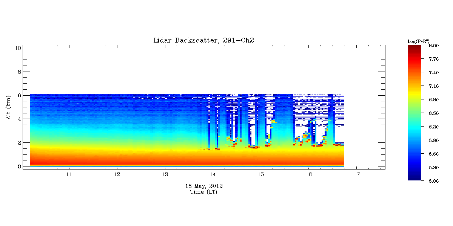The width and height of the screenshot is (453, 226).
Task: Click the colorbar value '6.20'
Action: point(434,127)
